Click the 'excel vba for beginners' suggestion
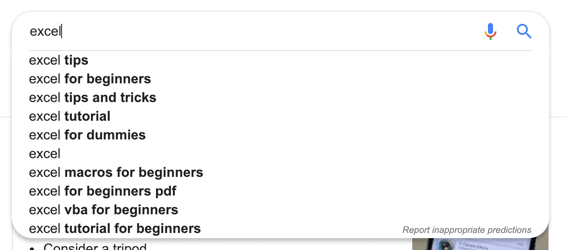Image resolution: width=567 pixels, height=250 pixels. (103, 210)
